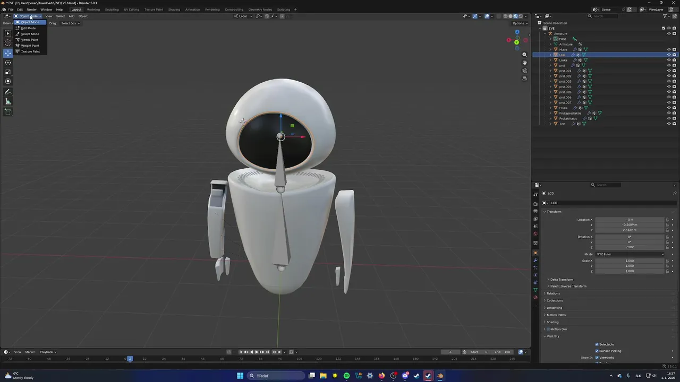Expand the Instancing panel

(554, 308)
